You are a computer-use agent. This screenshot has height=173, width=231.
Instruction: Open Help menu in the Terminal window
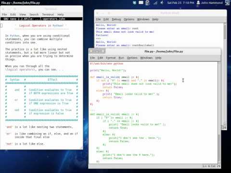pos(61,14)
